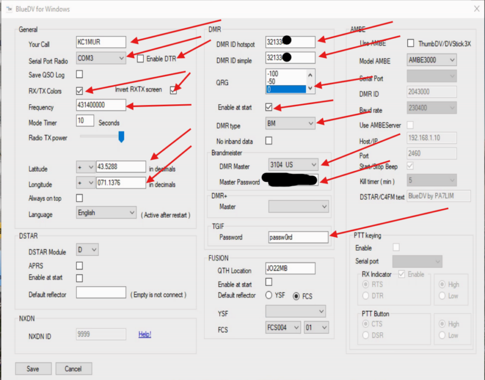Viewport: 485px width, 380px height.
Task: Uncheck the RX/TX Colors checkbox
Action: 80,90
